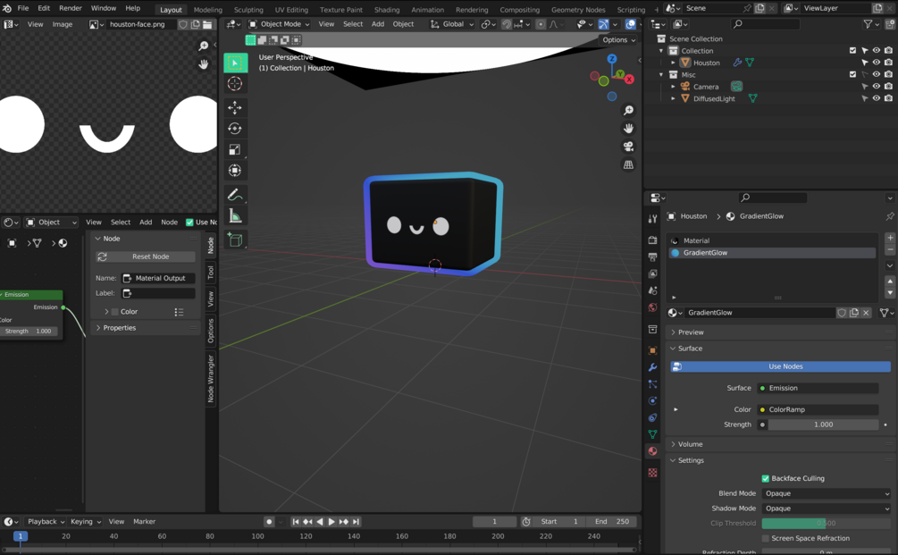Click viewport zoom magnifier icon
The image size is (898, 555).
tap(628, 110)
